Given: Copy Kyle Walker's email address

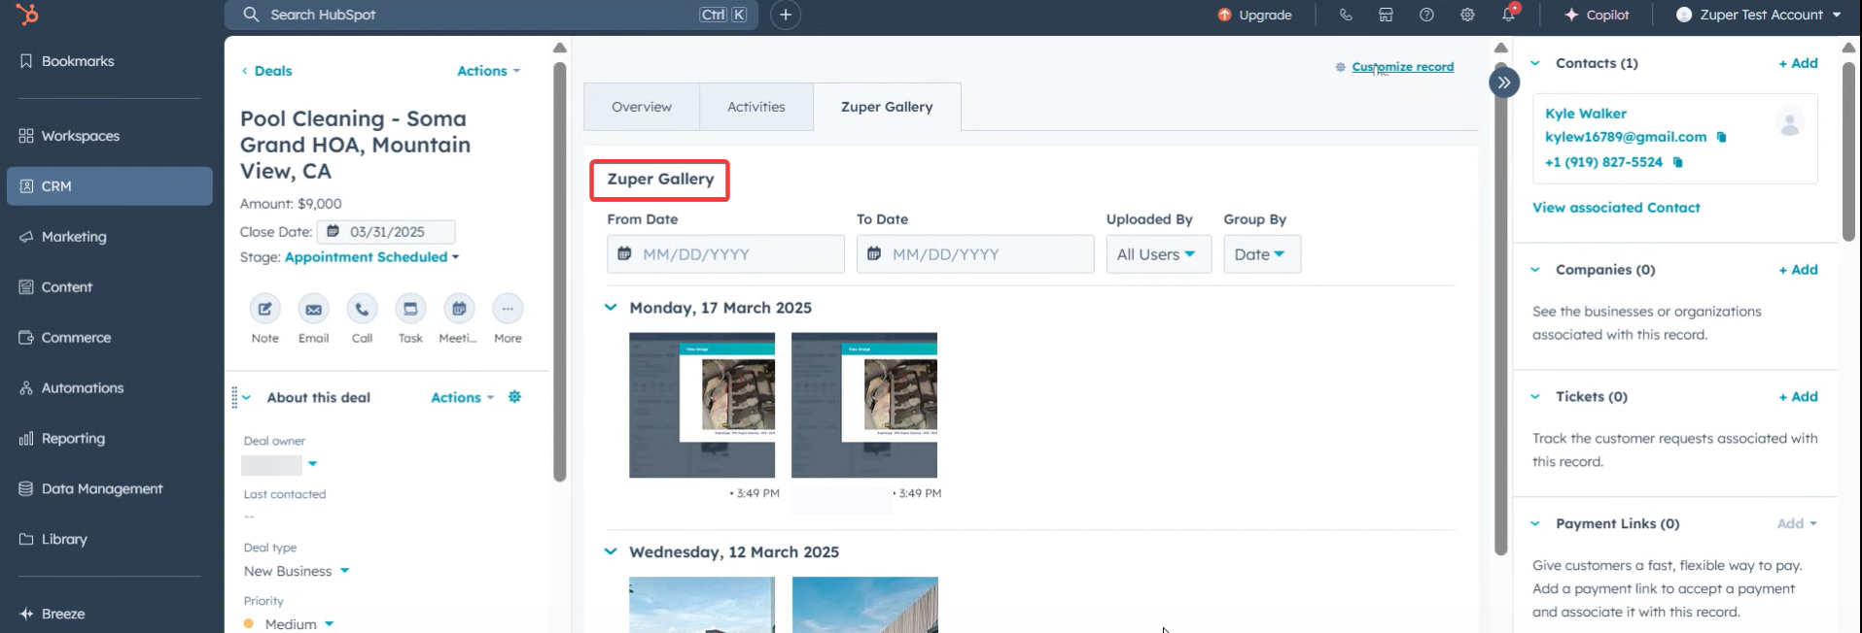Looking at the screenshot, I should [x=1721, y=137].
